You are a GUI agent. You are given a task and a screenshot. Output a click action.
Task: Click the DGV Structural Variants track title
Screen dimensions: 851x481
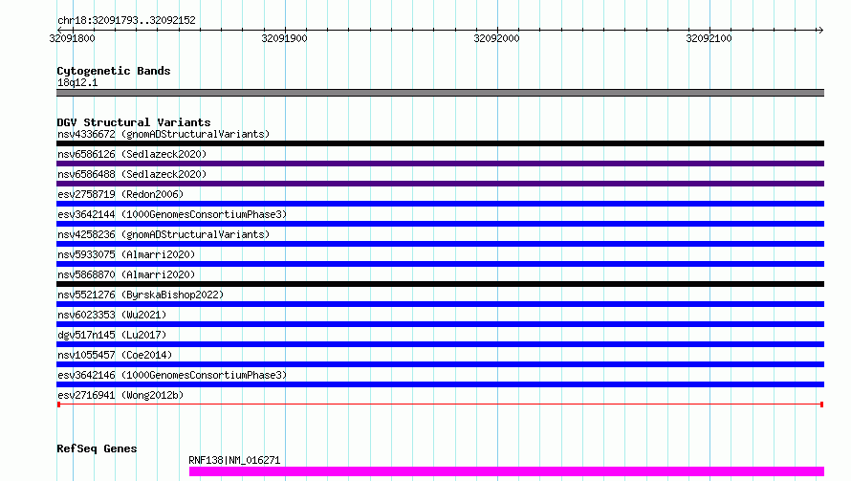click(134, 122)
